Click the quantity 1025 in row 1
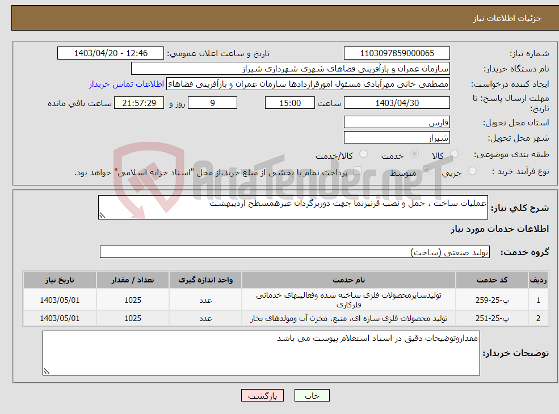This screenshot has height=414, width=559. tap(133, 300)
